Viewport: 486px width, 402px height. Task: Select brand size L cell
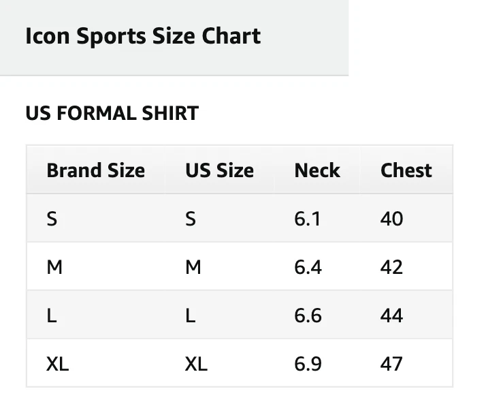tap(96, 315)
